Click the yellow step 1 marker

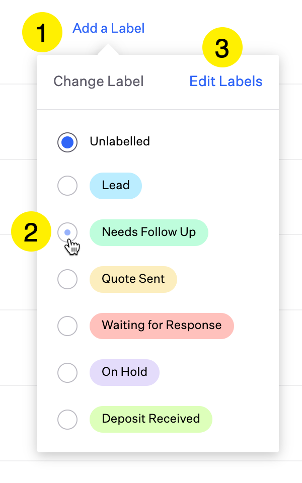tap(42, 32)
